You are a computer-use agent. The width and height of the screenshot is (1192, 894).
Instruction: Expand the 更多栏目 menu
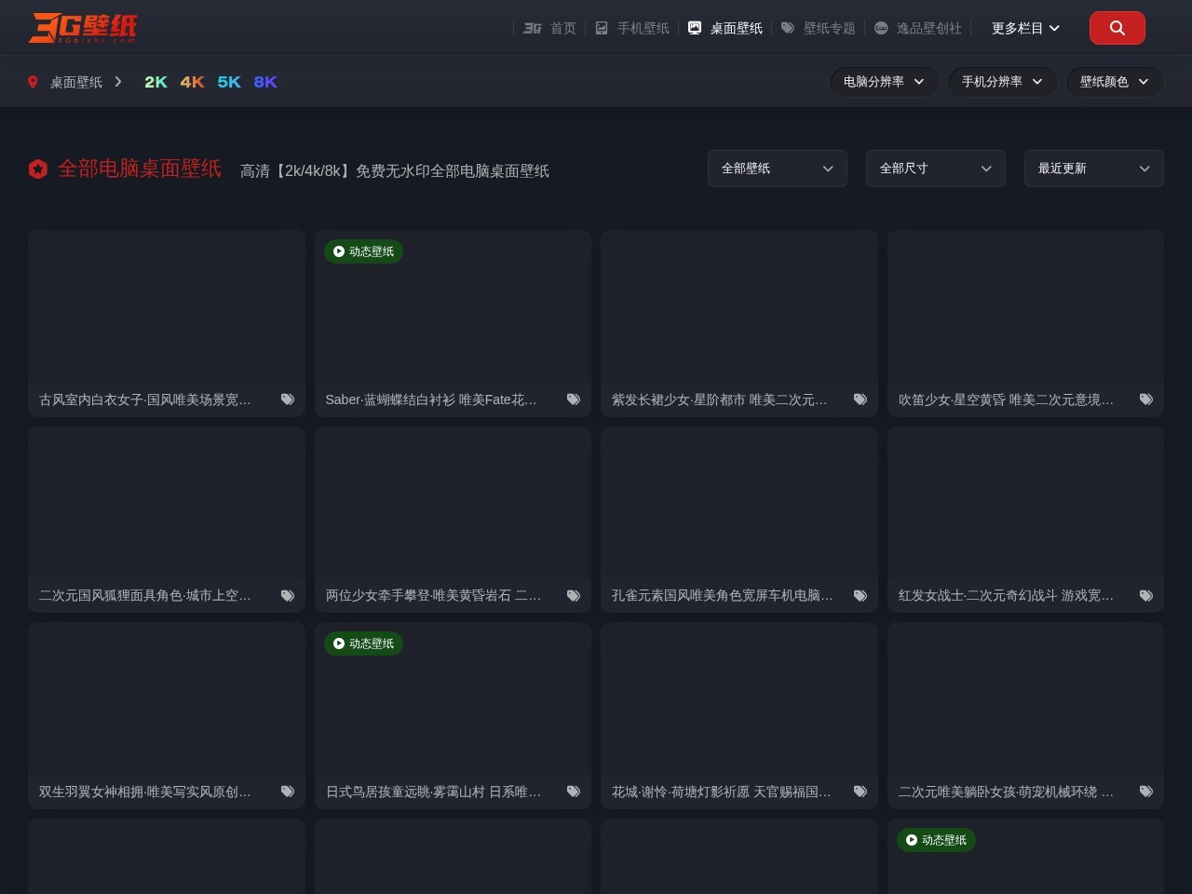click(x=1023, y=28)
